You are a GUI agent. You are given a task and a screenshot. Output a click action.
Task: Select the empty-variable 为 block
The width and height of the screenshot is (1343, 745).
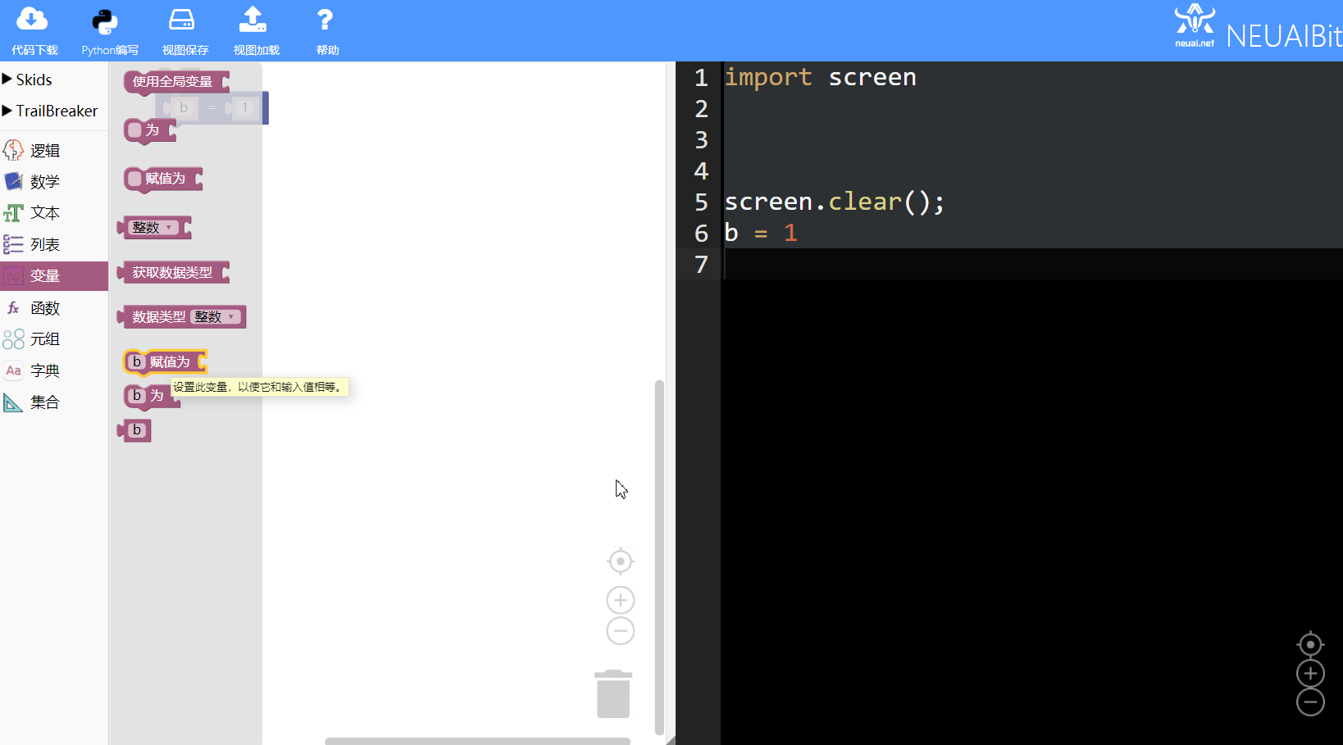coord(150,130)
